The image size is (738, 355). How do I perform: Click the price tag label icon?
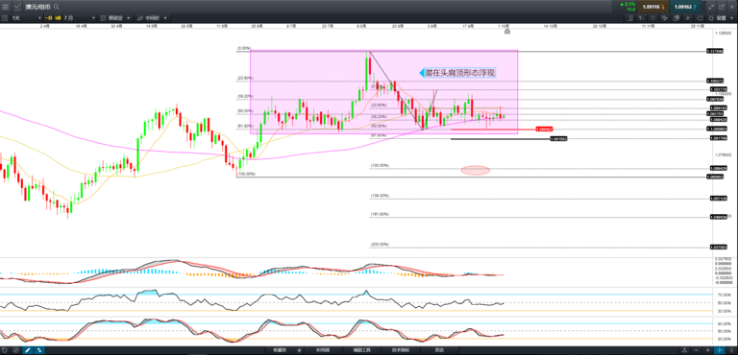tap(700, 18)
